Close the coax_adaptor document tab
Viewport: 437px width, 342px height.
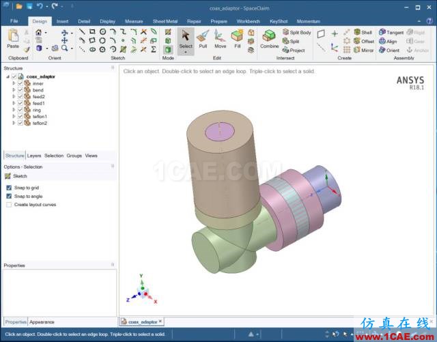(160, 322)
